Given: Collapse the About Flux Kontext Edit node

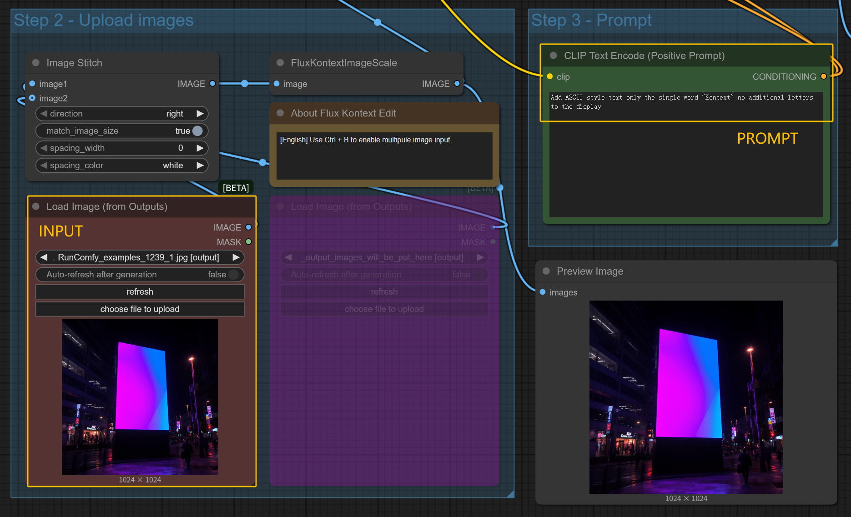Looking at the screenshot, I should (280, 113).
